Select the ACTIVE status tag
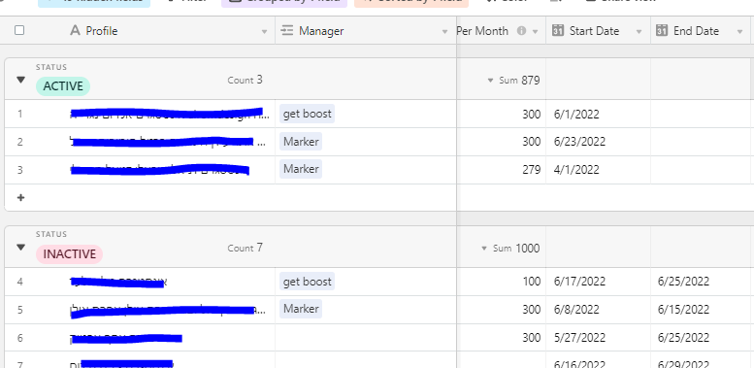 coord(63,86)
